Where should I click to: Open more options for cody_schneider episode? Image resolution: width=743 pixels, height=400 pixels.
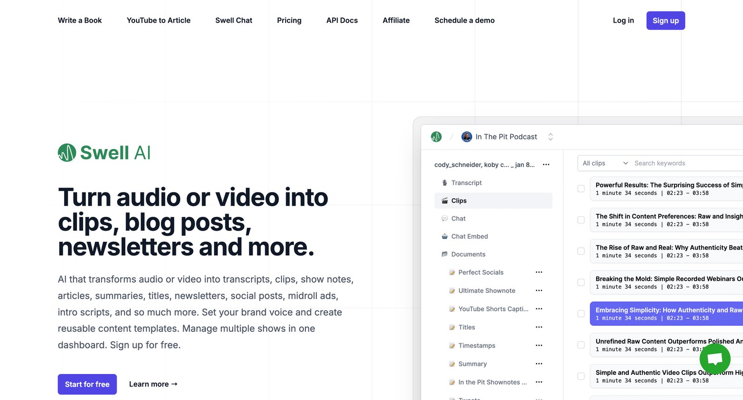click(546, 164)
